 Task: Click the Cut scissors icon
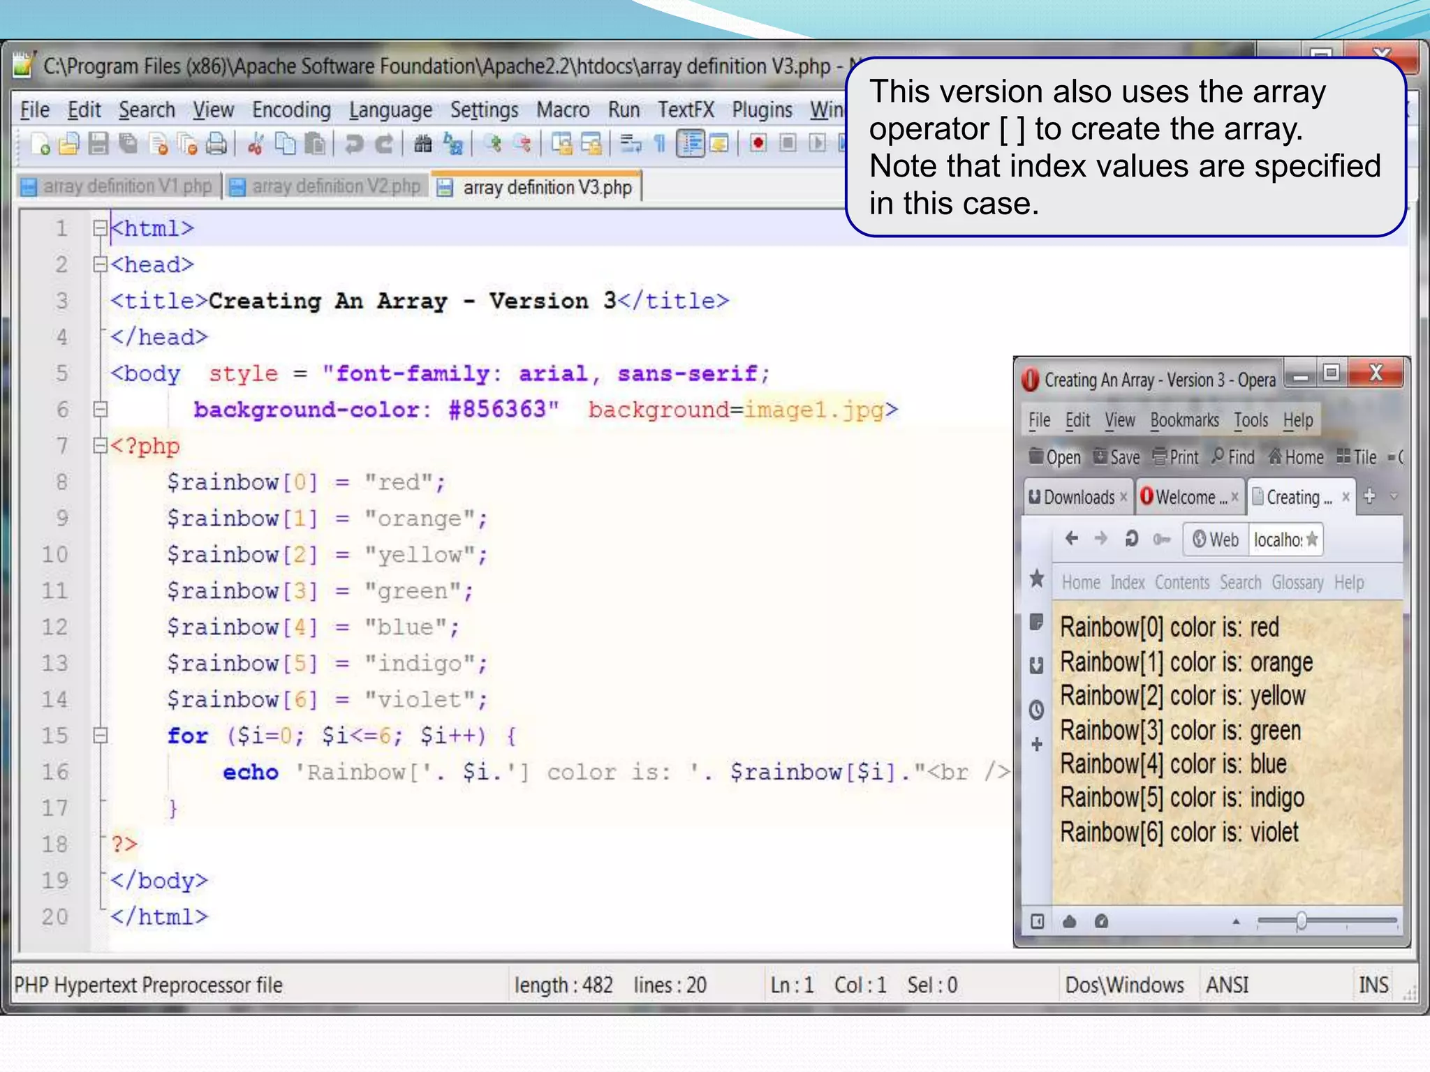[x=256, y=144]
